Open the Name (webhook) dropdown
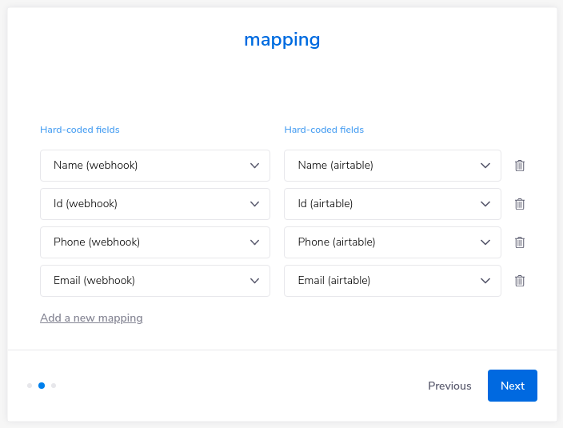The image size is (563, 428). pyautogui.click(x=154, y=166)
